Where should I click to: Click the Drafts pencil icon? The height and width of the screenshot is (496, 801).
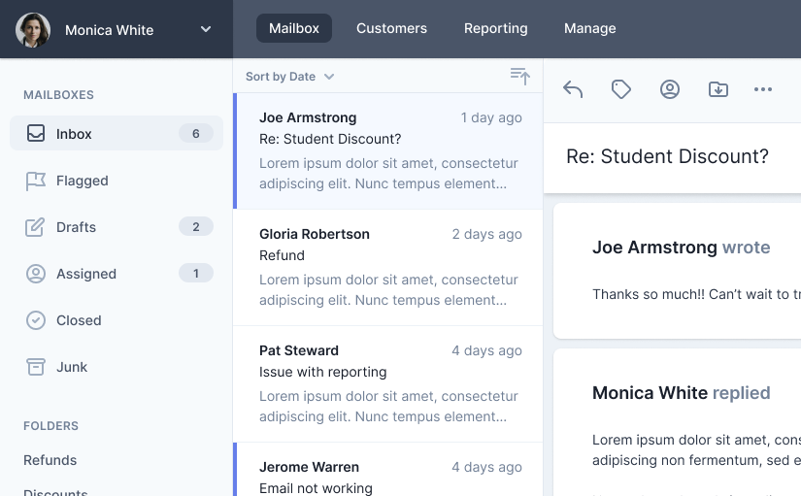pyautogui.click(x=35, y=227)
